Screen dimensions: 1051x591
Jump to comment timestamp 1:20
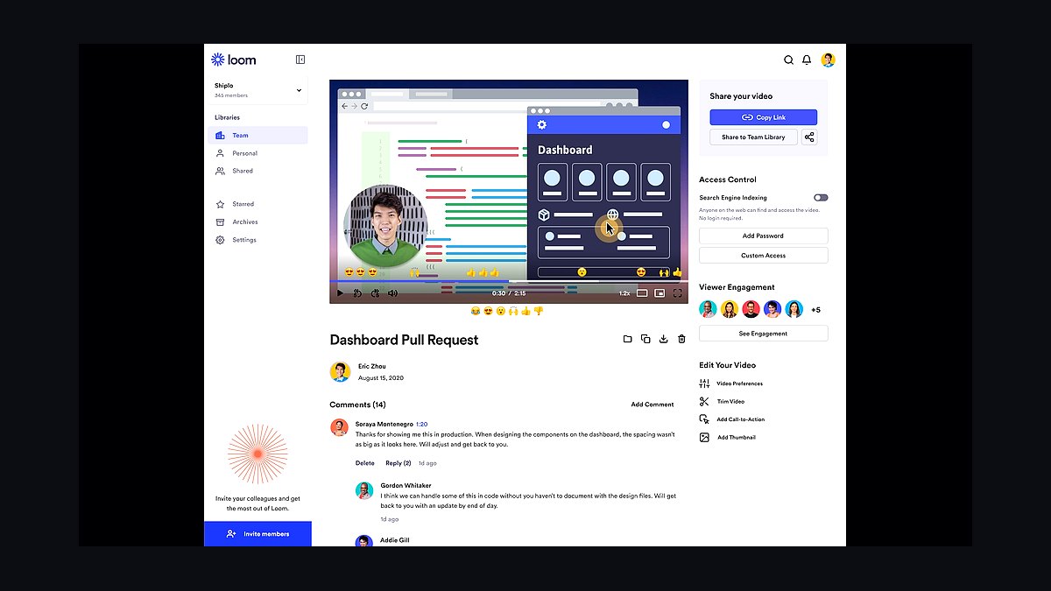pos(421,424)
